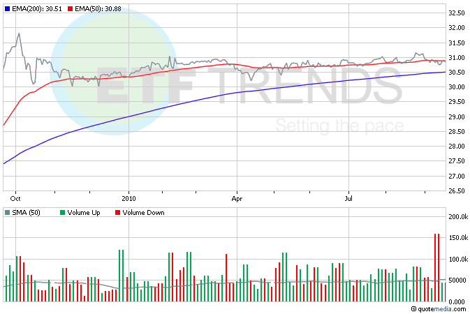Screen dimensions: 470x314
Task: Click the Apr date axis label
Action: point(237,198)
